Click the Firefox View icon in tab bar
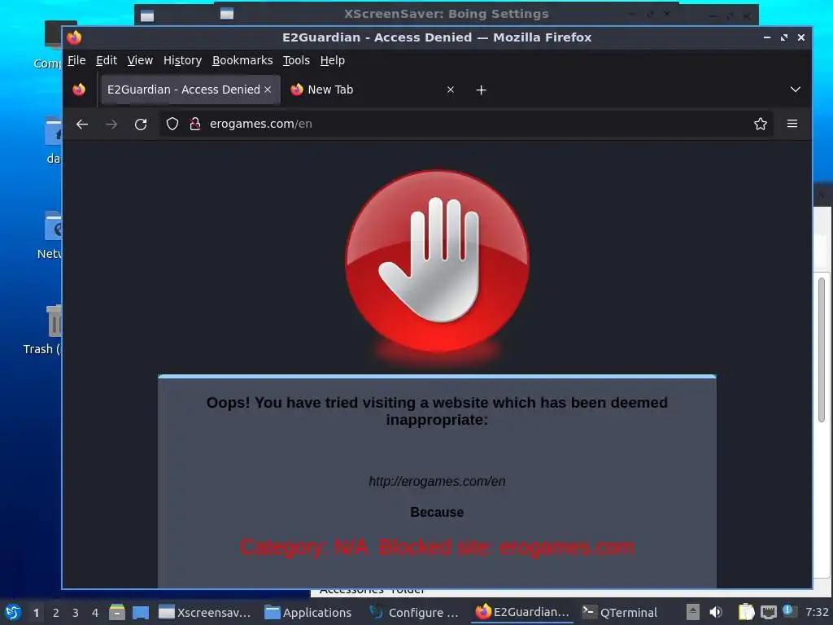833x625 pixels. pyautogui.click(x=79, y=90)
